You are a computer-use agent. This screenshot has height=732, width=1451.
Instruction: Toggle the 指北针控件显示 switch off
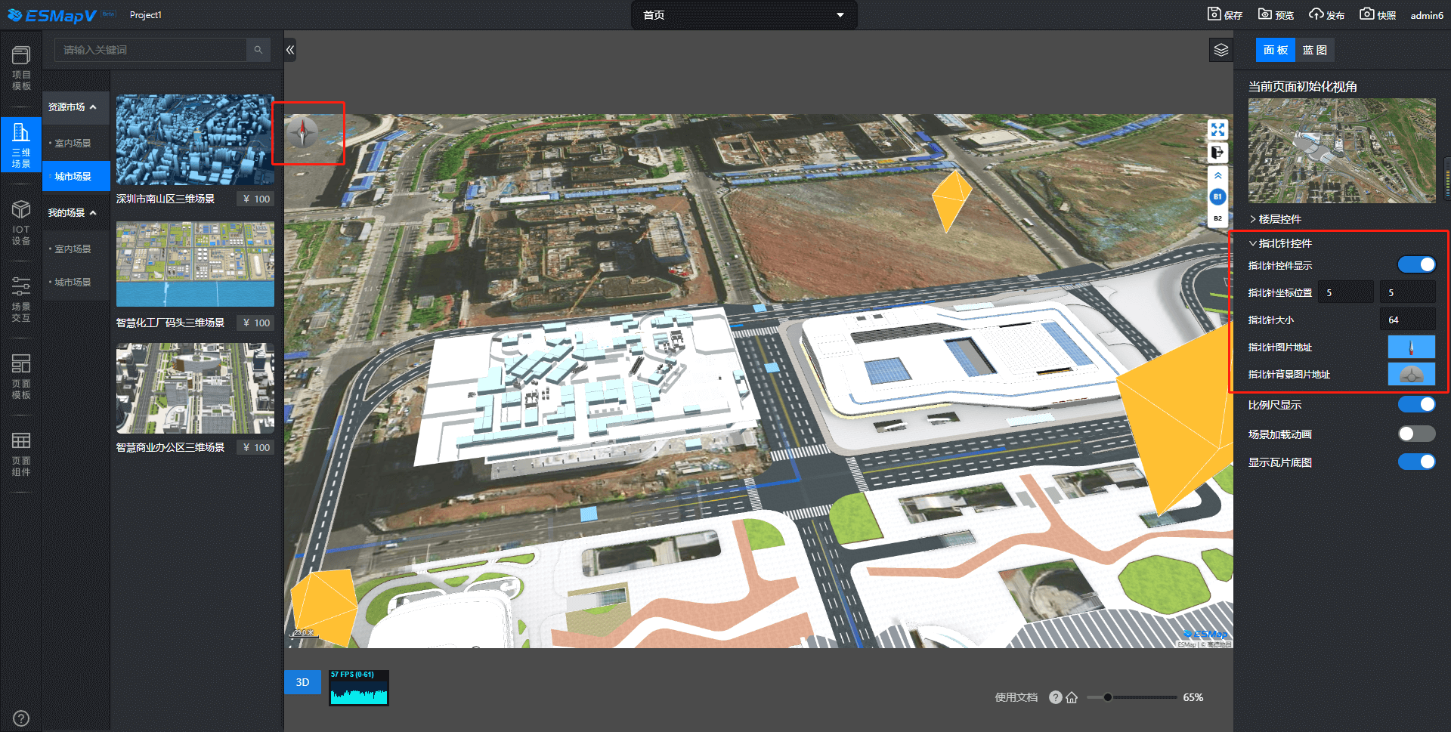pyautogui.click(x=1415, y=264)
